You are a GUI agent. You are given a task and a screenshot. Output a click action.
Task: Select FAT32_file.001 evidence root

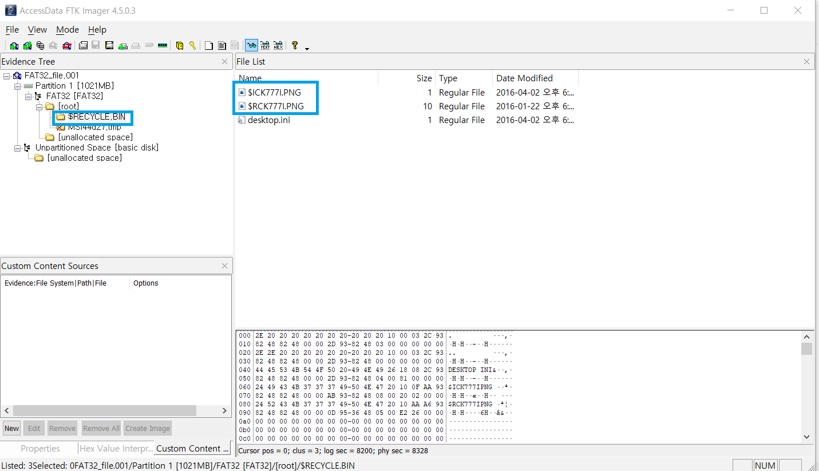[52, 76]
